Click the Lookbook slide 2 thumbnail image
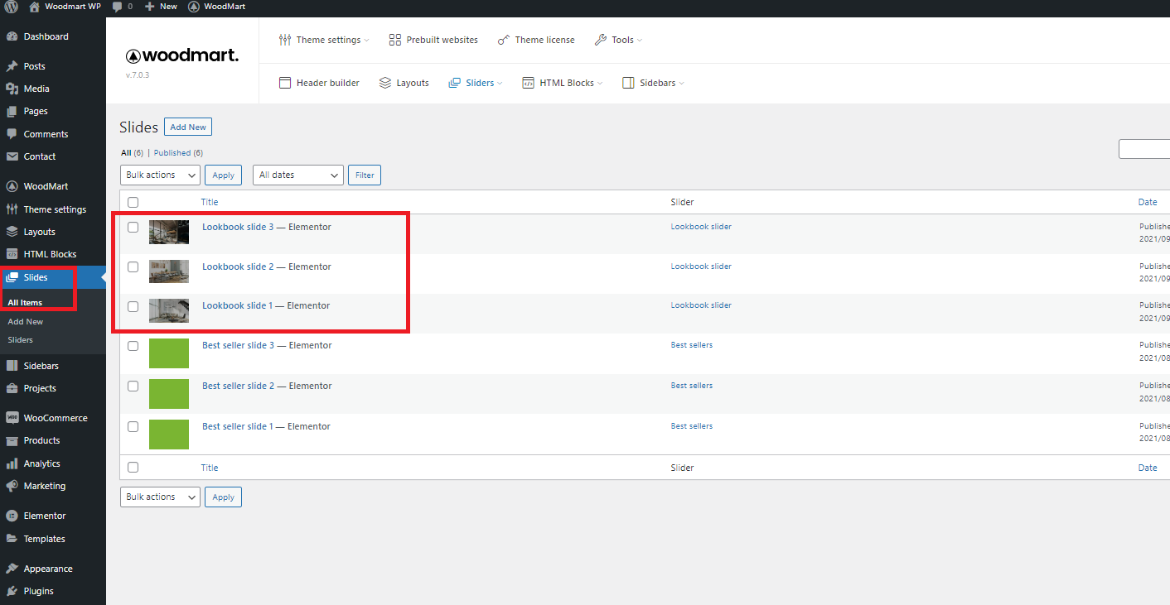This screenshot has height=605, width=1170. click(169, 271)
